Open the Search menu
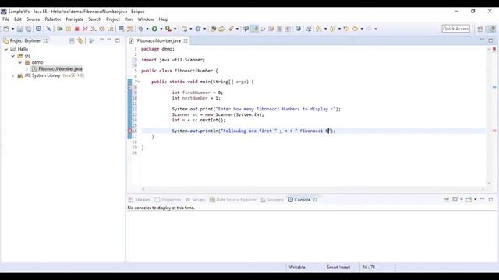Viewport: 499px width, 280px height. (94, 19)
